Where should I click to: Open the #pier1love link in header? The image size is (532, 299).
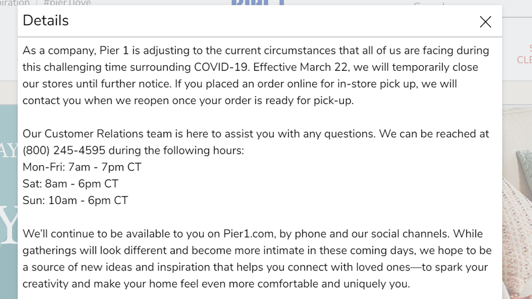(x=67, y=3)
